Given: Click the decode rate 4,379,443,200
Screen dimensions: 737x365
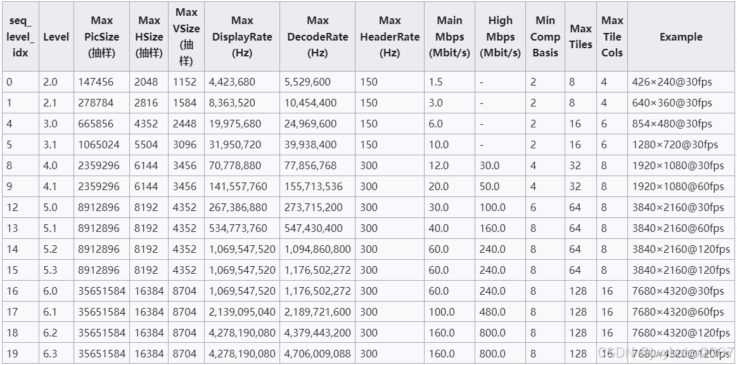Looking at the screenshot, I should pos(317,333).
